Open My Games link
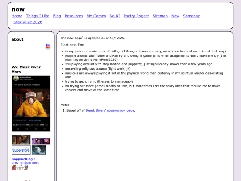Viewport: 241px width, 181px height. 96,16
